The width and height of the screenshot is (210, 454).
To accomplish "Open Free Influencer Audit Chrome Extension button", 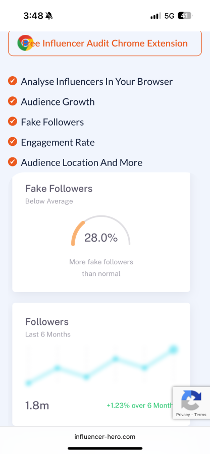I will tap(105, 43).
